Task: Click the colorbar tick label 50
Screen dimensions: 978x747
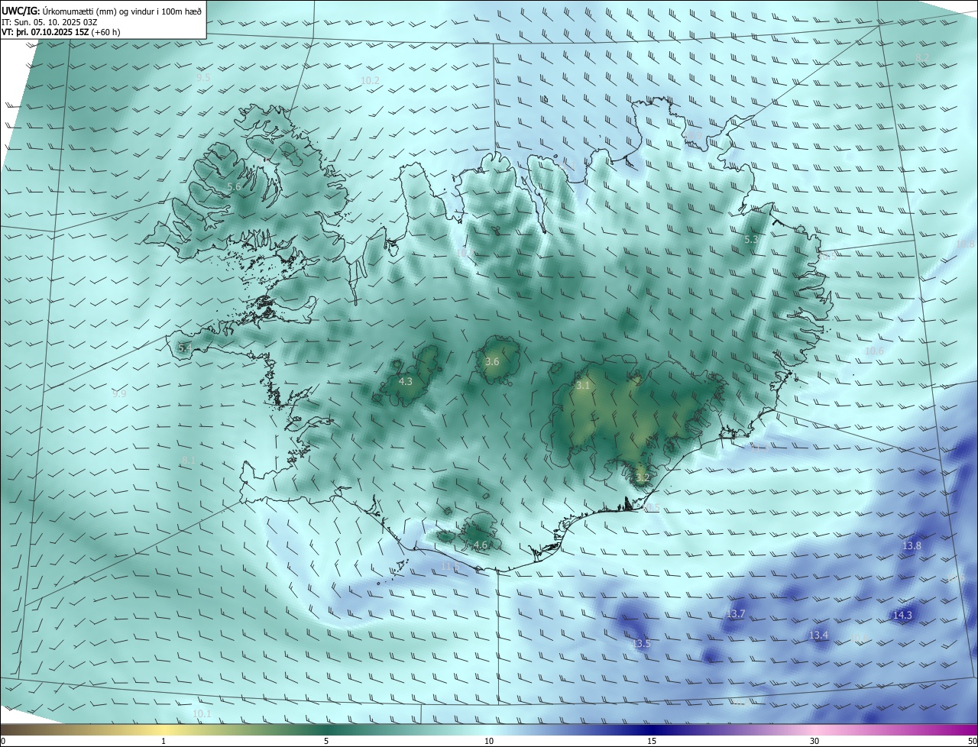Action: tap(972, 741)
